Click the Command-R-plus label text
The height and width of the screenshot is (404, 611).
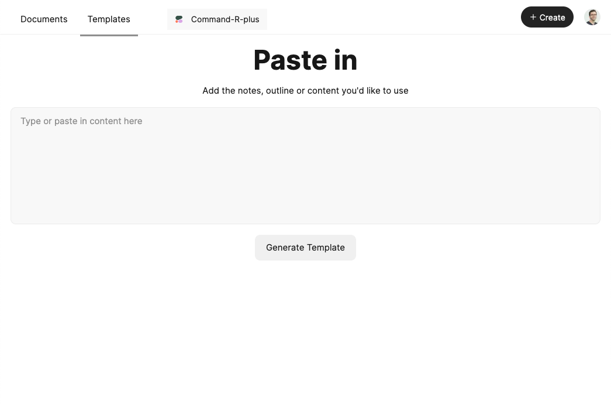point(225,19)
